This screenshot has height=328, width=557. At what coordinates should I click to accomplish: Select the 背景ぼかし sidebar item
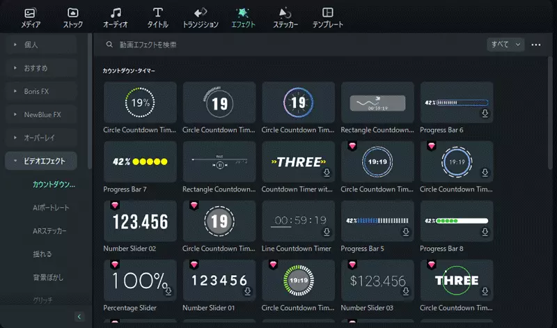[47, 277]
